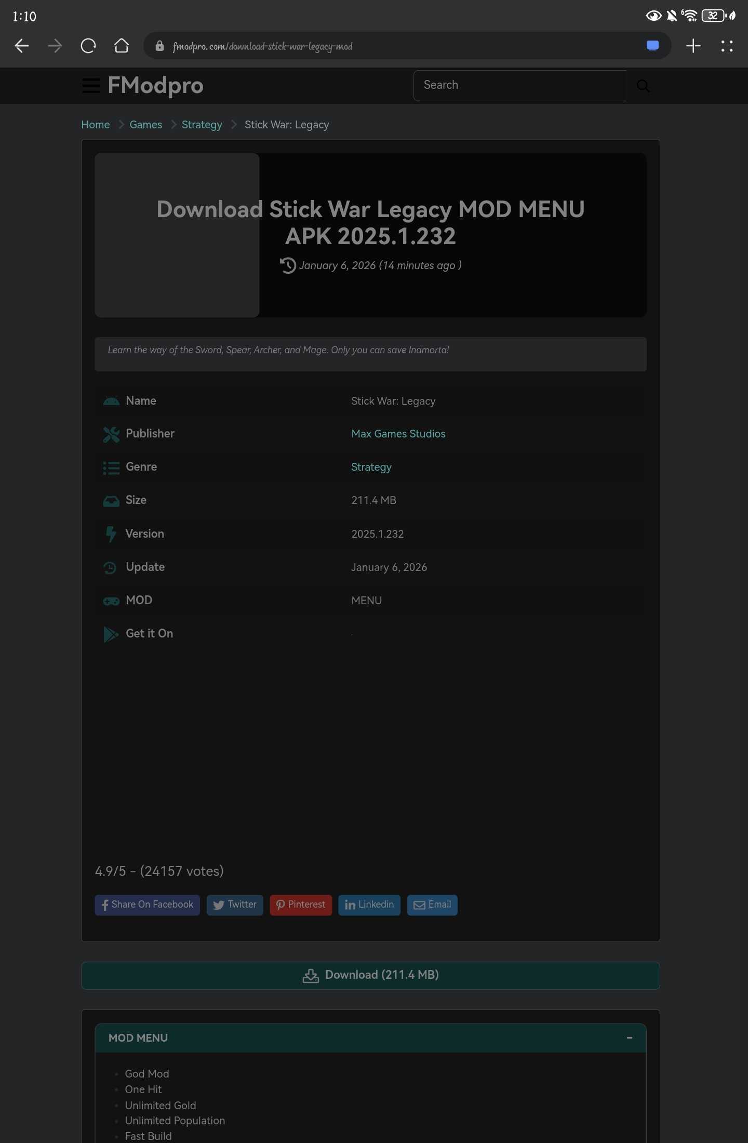Focus the Search input field
This screenshot has width=748, height=1143.
[x=519, y=86]
